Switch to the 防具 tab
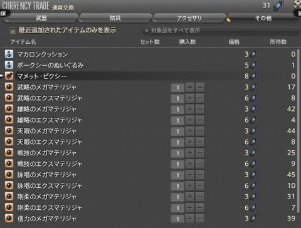This screenshot has height=228, width=301. click(x=115, y=18)
